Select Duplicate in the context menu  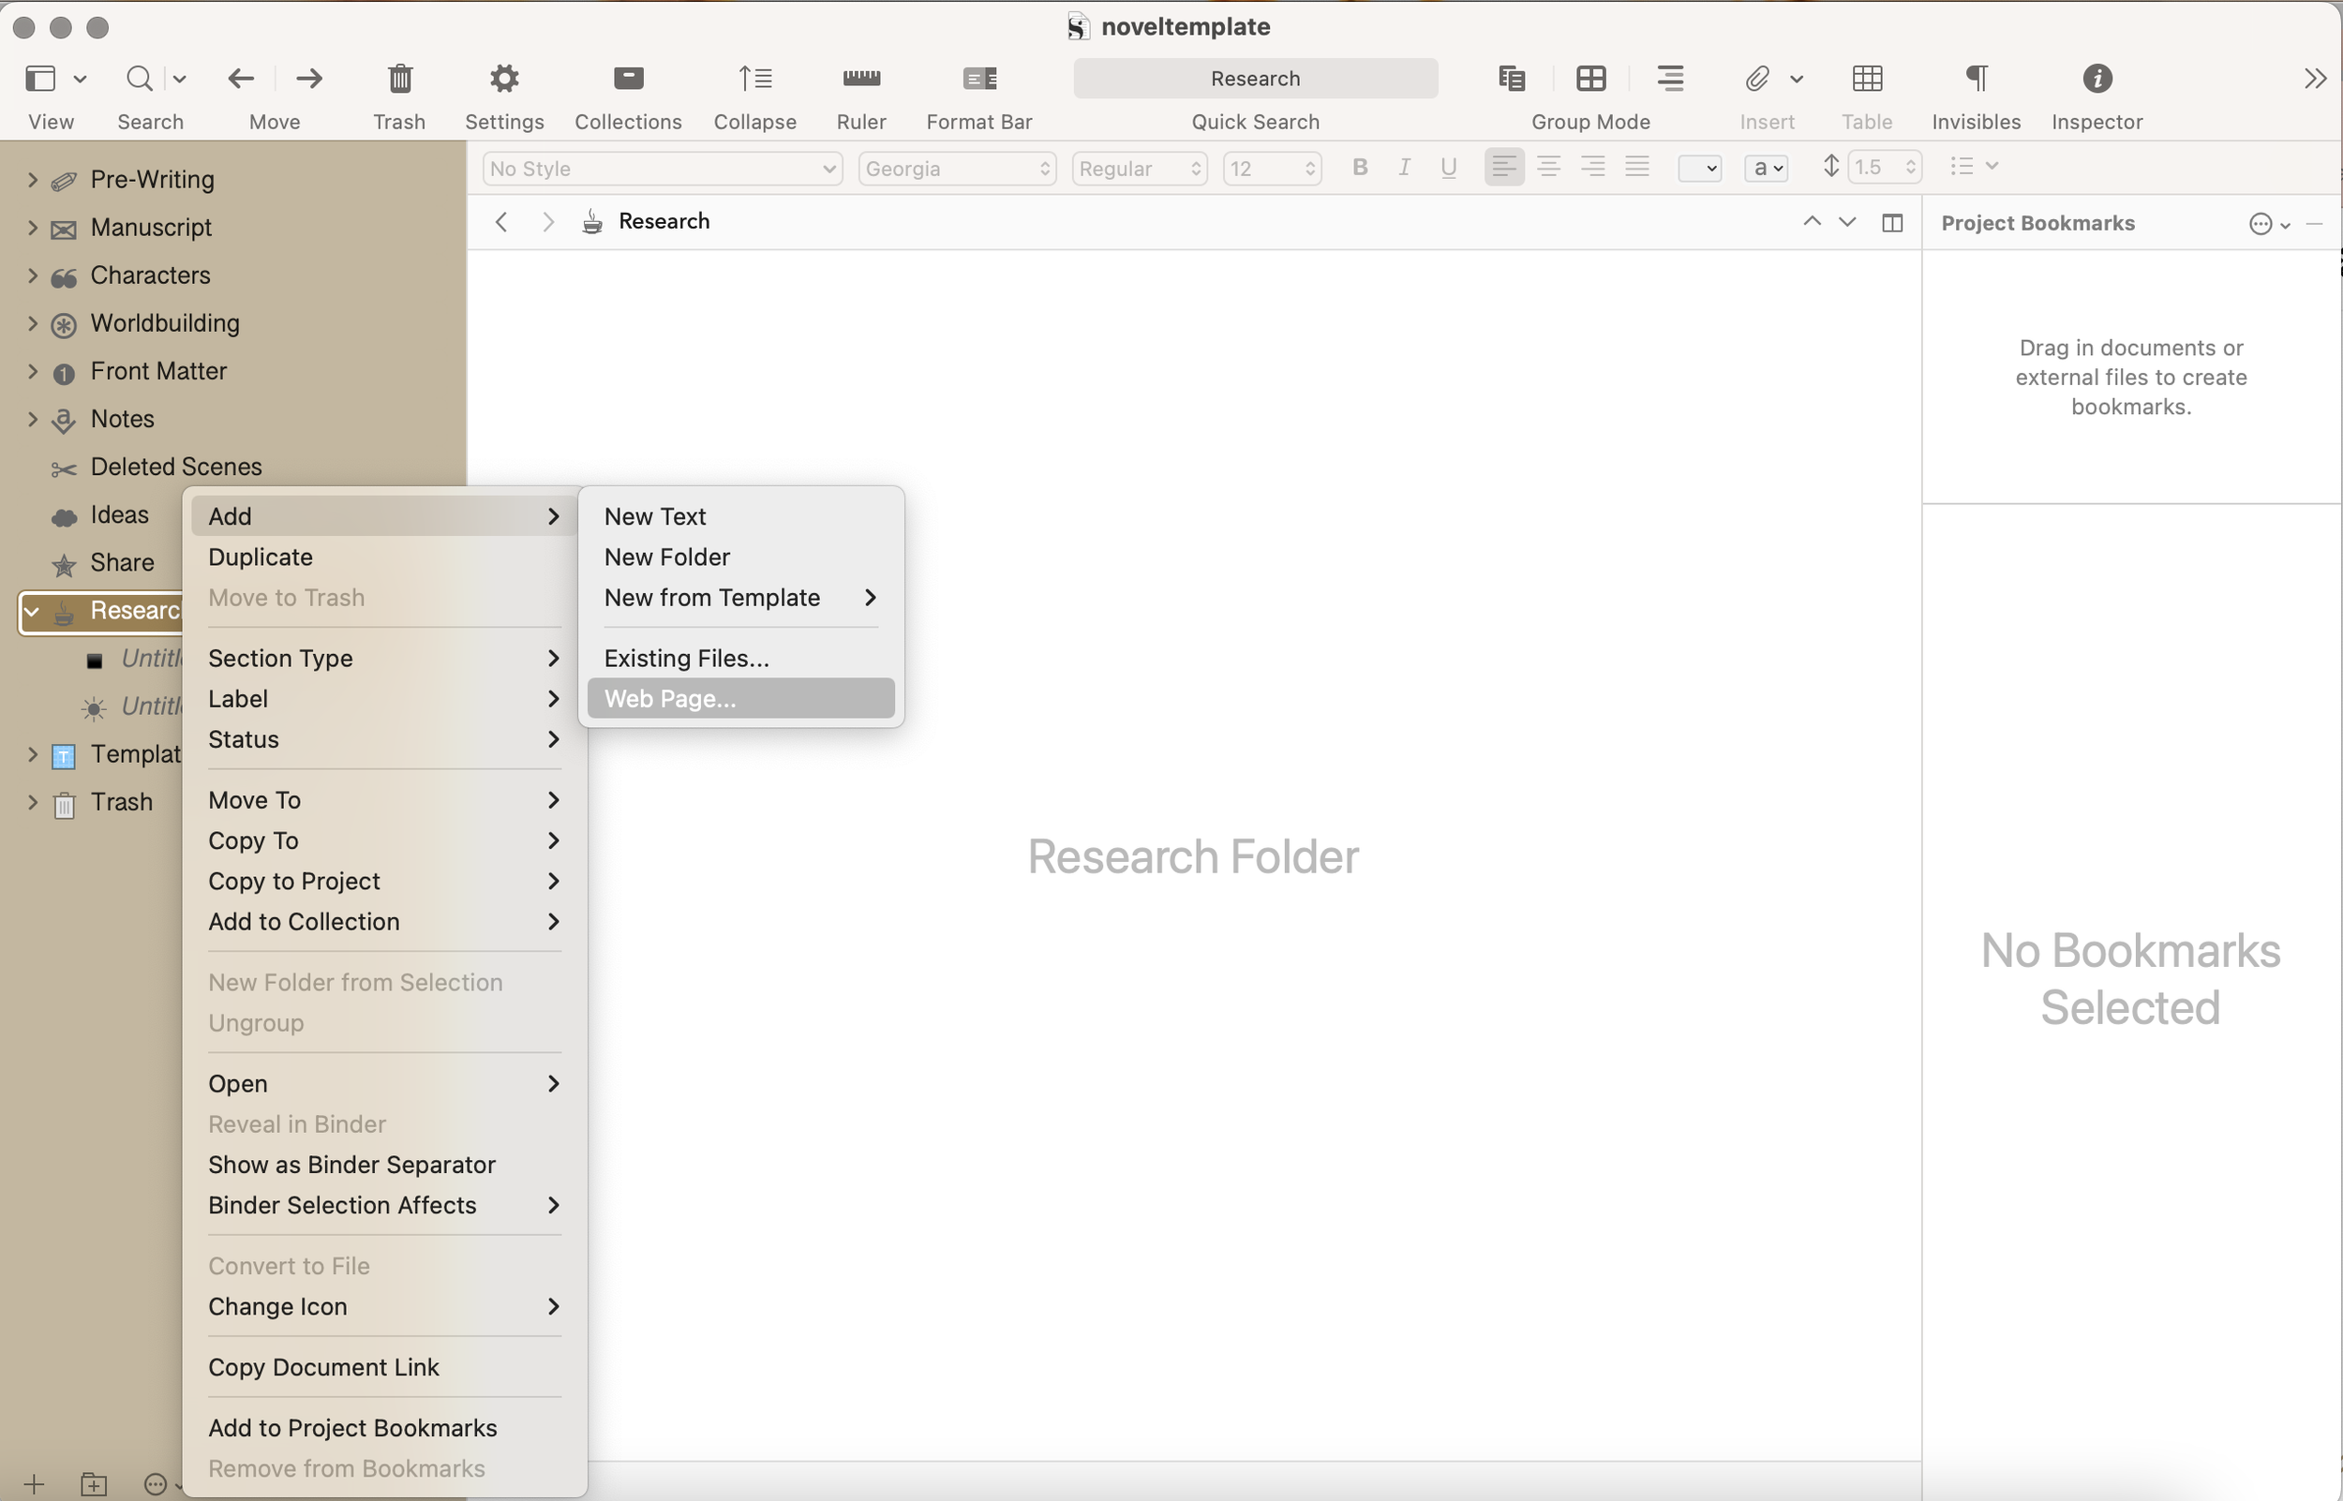click(x=261, y=557)
